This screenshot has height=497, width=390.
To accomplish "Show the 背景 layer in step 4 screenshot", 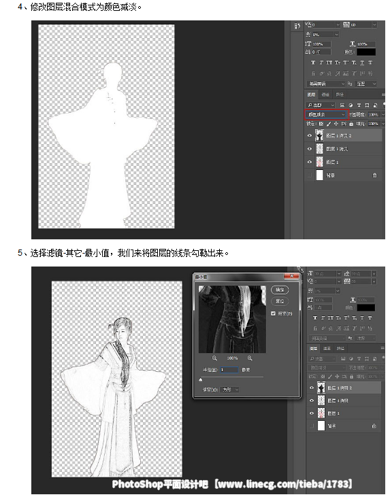I will (x=310, y=175).
